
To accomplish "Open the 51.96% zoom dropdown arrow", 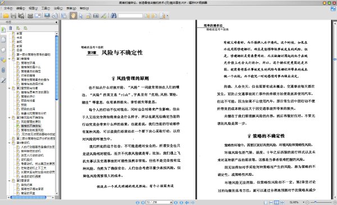I will click(x=303, y=202).
